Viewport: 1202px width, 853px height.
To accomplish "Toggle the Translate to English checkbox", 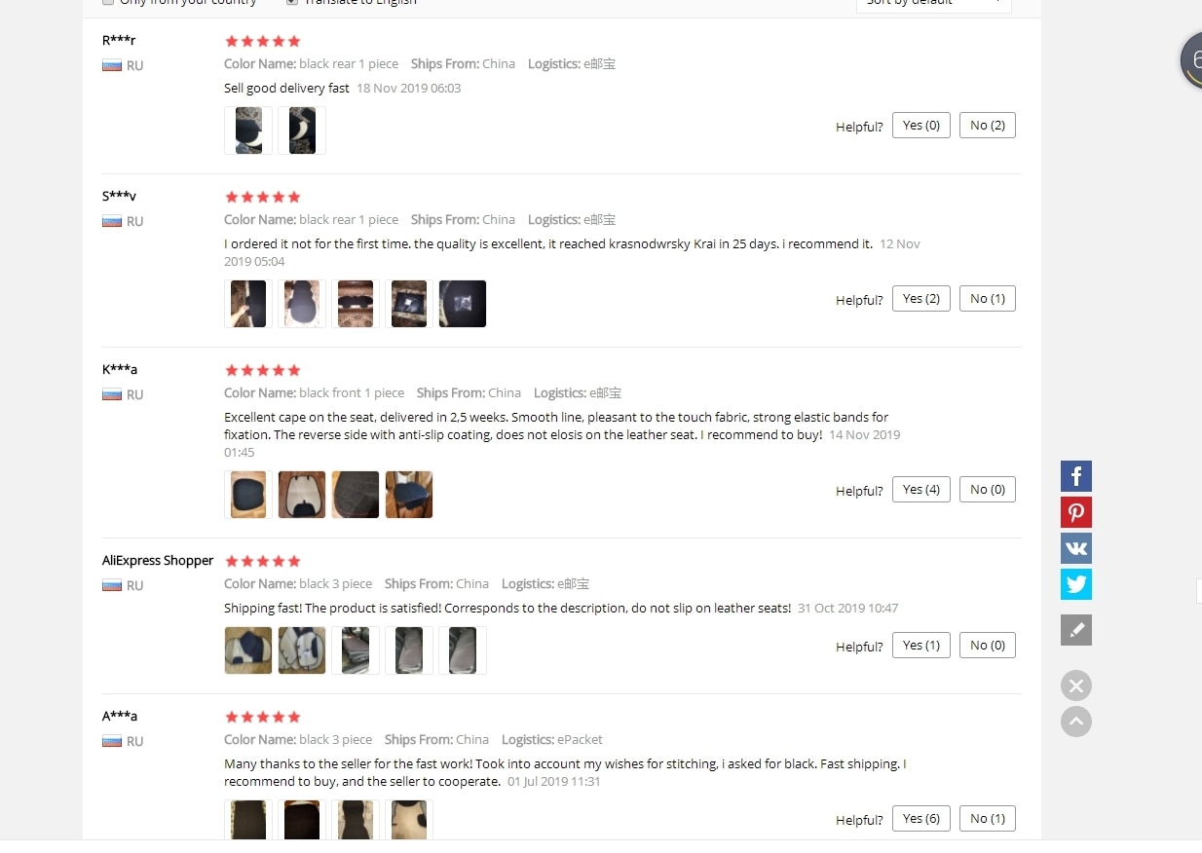I will click(292, 3).
